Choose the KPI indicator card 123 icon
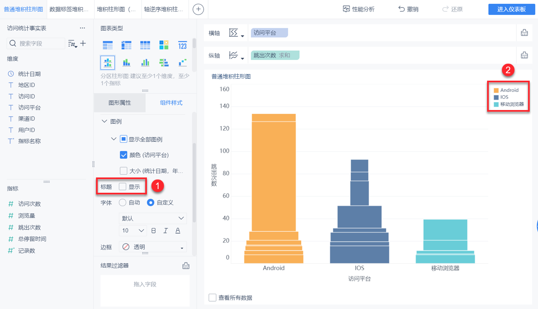The image size is (538, 309). (x=183, y=45)
